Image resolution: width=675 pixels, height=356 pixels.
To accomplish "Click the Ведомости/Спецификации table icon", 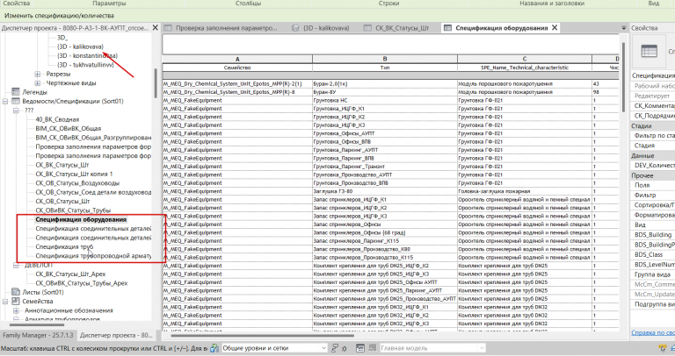I will coord(16,102).
